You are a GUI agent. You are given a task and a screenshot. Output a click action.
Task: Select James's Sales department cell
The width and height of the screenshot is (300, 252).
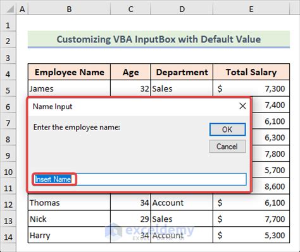(x=182, y=88)
